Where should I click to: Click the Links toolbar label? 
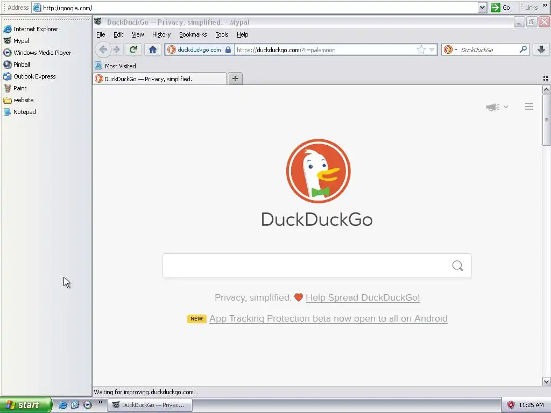click(x=531, y=8)
